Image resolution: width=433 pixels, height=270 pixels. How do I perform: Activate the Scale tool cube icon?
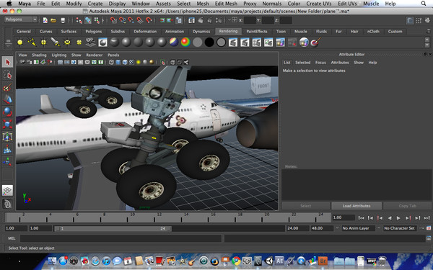pos(7,125)
